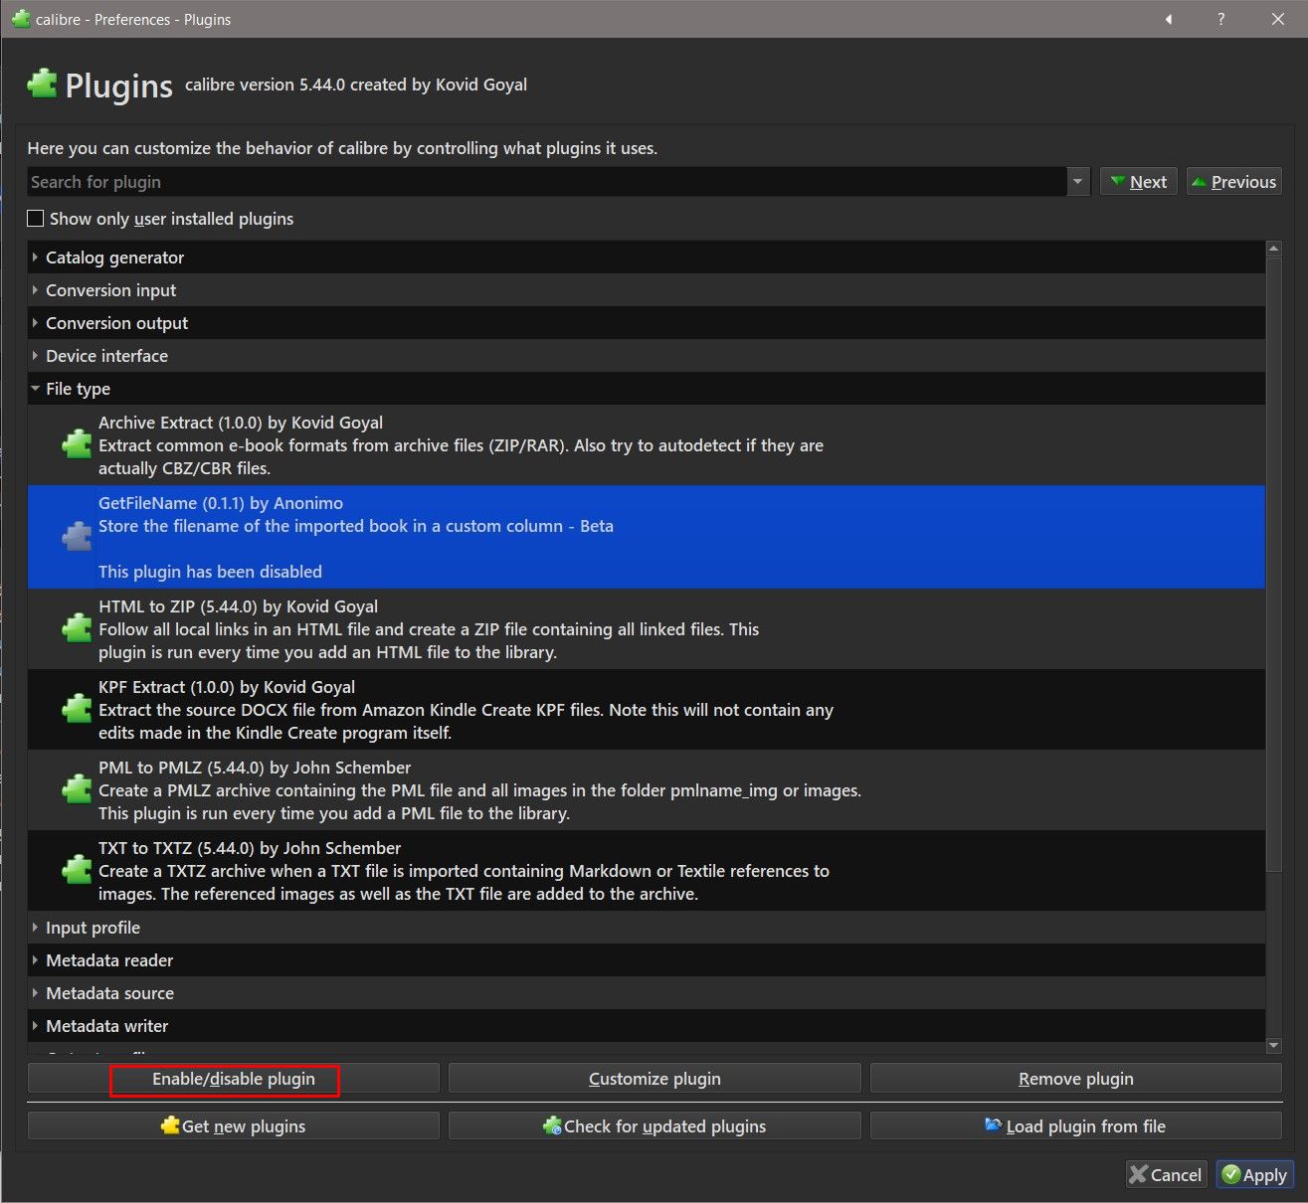Click Load plugin from file button
The height and width of the screenshot is (1203, 1308).
1076,1126
